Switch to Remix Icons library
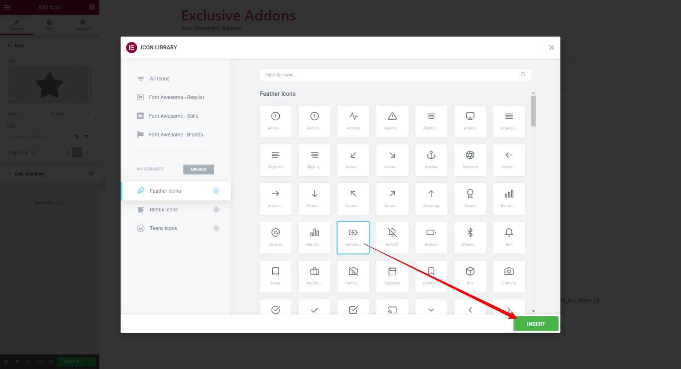The width and height of the screenshot is (681, 369). click(176, 210)
